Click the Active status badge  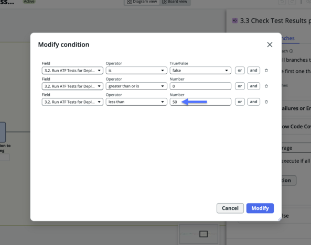pyautogui.click(x=29, y=2)
